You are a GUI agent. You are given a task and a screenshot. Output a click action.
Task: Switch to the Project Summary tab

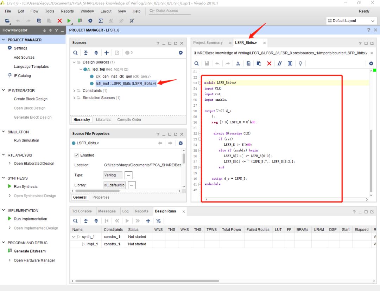[x=208, y=42]
